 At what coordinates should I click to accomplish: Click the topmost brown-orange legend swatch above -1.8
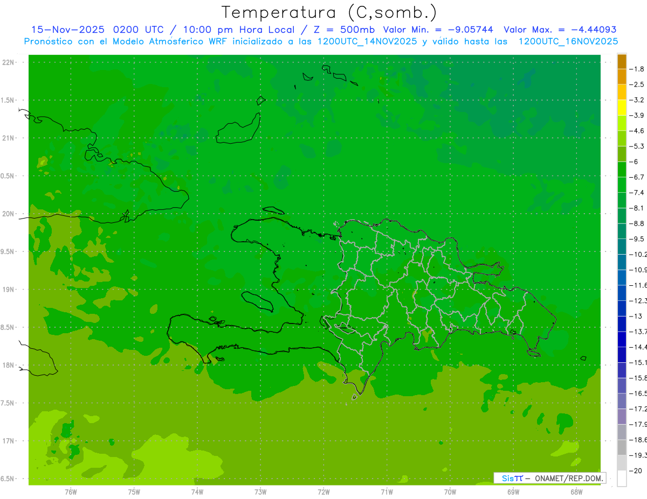click(622, 61)
